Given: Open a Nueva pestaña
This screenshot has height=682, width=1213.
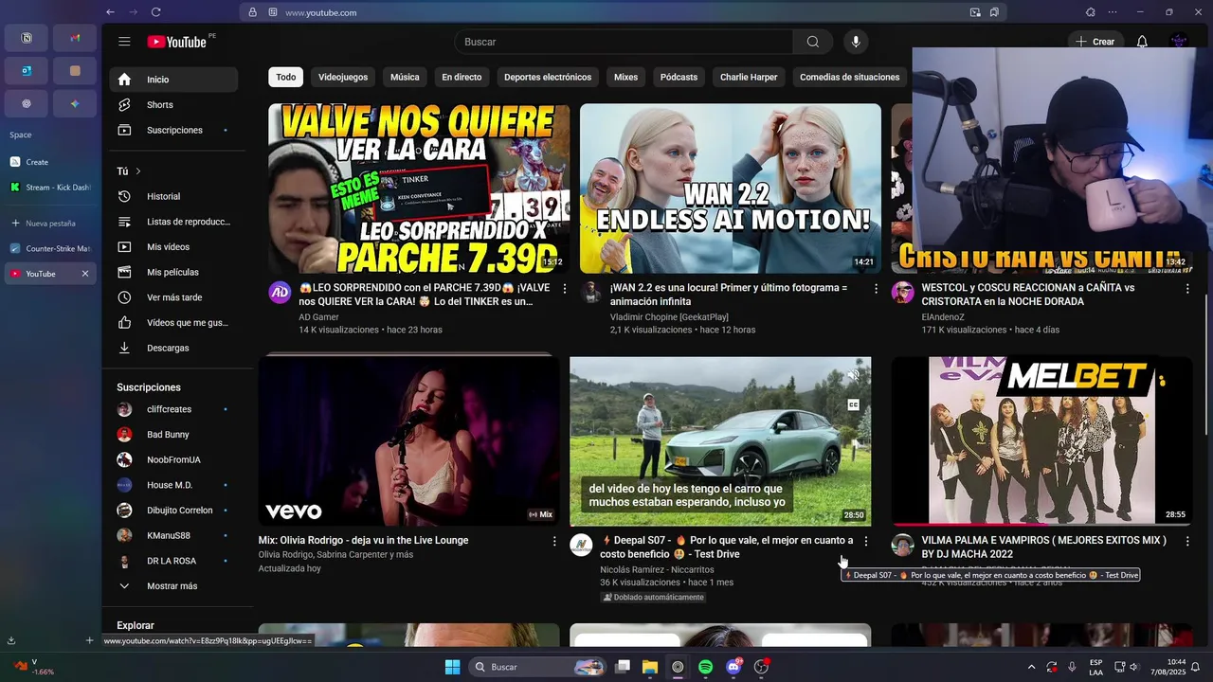Looking at the screenshot, I should pos(50,224).
